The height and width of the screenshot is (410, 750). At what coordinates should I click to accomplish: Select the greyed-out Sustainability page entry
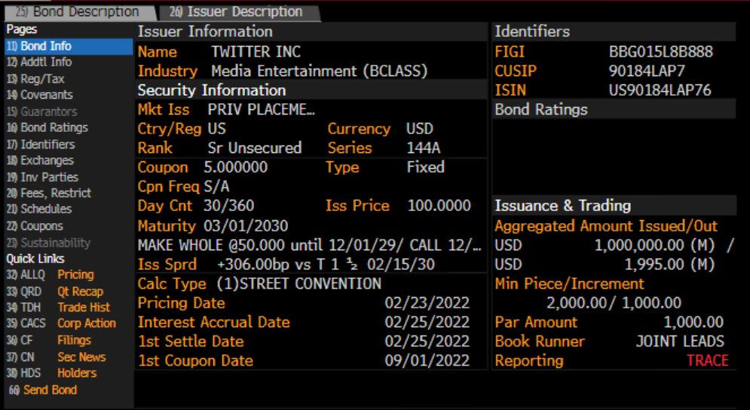(48, 243)
